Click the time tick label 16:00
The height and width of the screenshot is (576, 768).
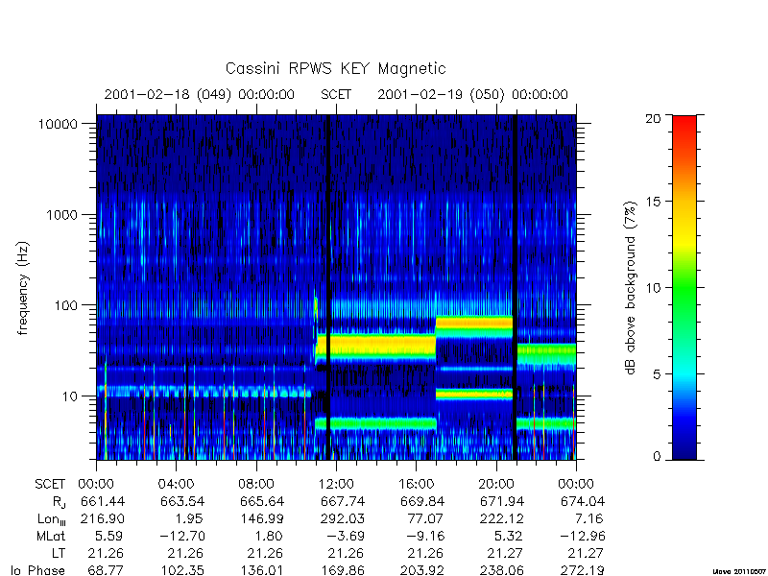(416, 485)
